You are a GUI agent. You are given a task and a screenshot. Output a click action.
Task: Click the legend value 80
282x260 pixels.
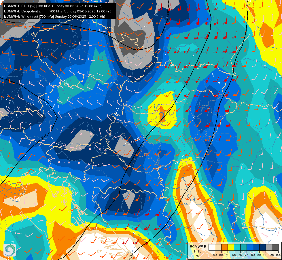tap(253, 255)
